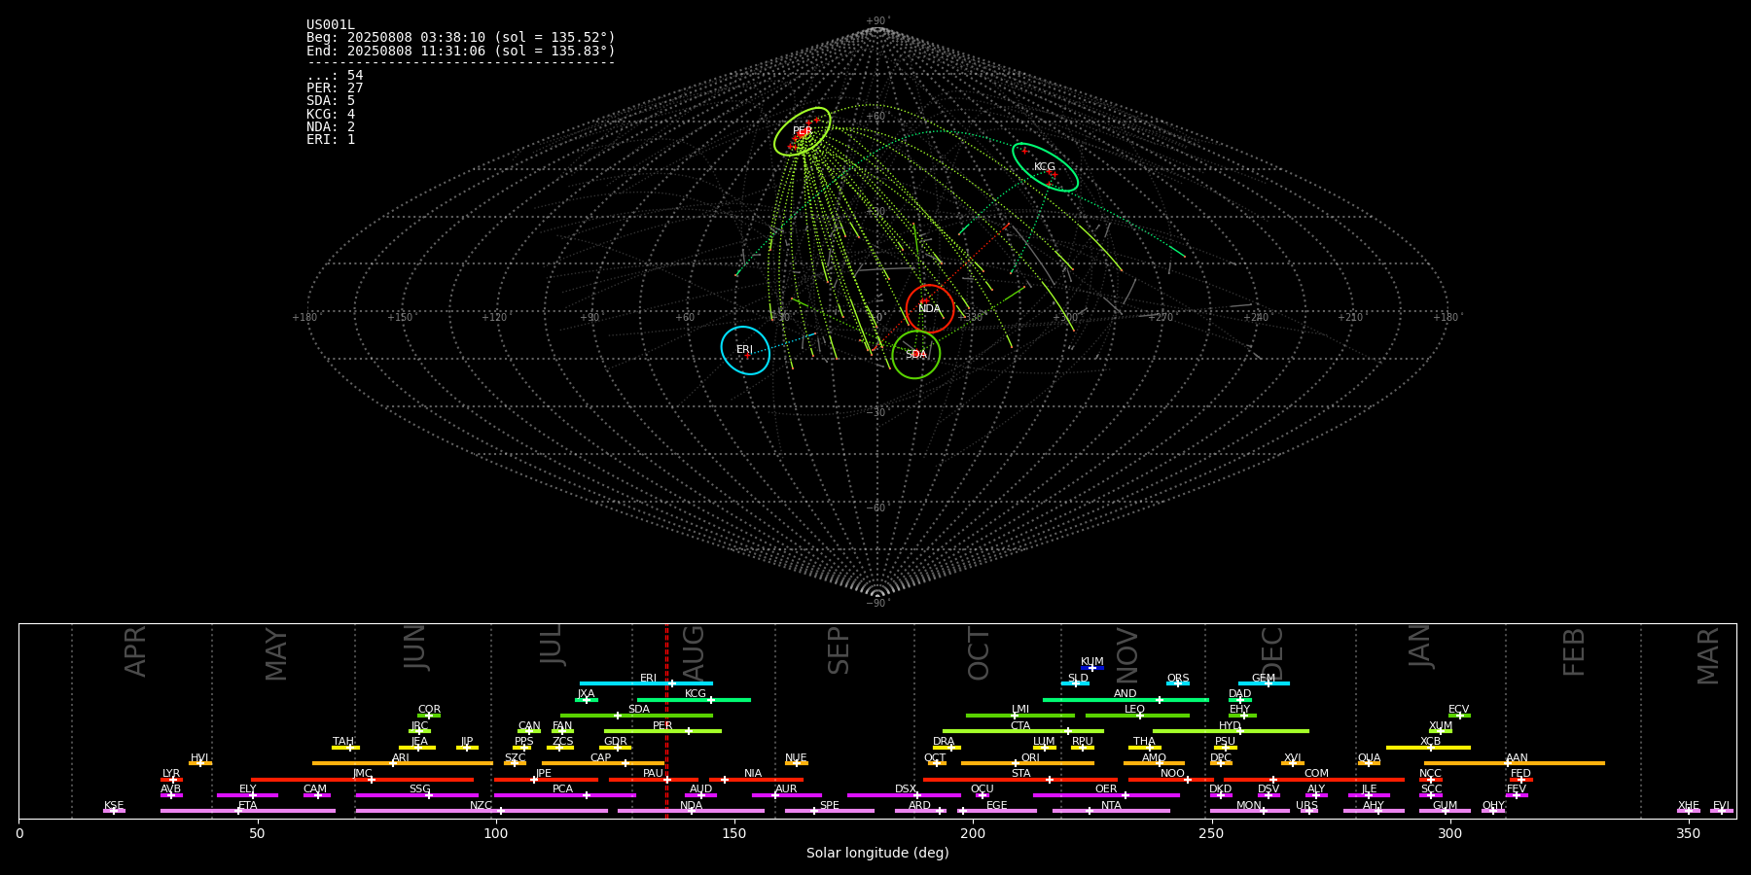
Task: Click the red JMC bar in the timeline
Action: coord(362,779)
